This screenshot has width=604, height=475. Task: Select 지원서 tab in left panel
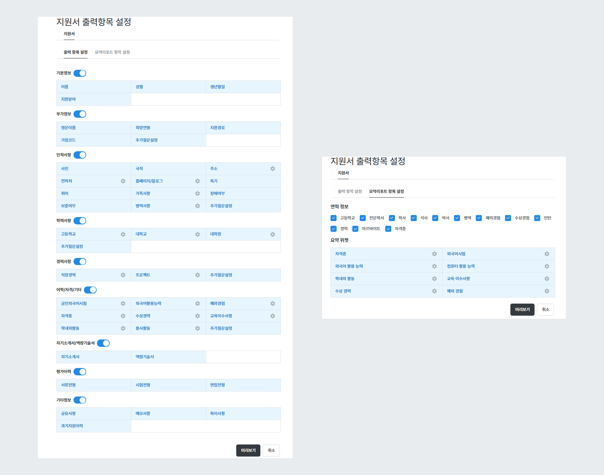(x=69, y=34)
